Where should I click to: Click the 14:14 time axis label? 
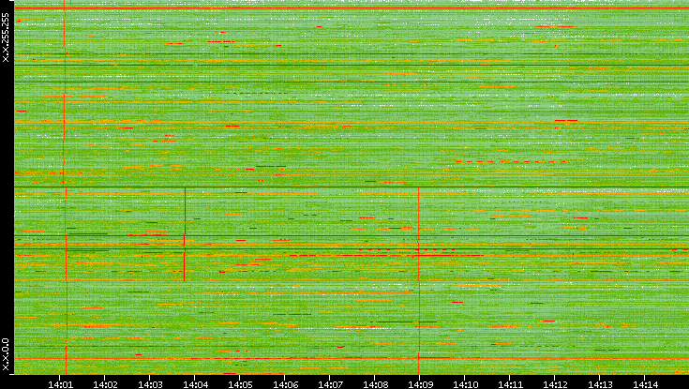pyautogui.click(x=645, y=384)
